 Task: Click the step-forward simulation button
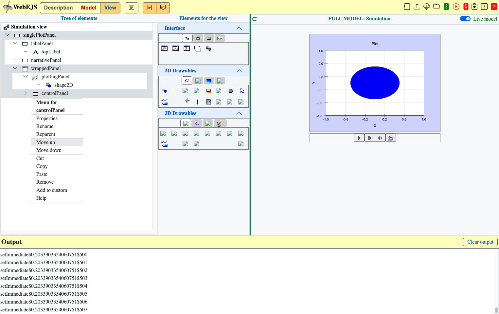click(370, 138)
